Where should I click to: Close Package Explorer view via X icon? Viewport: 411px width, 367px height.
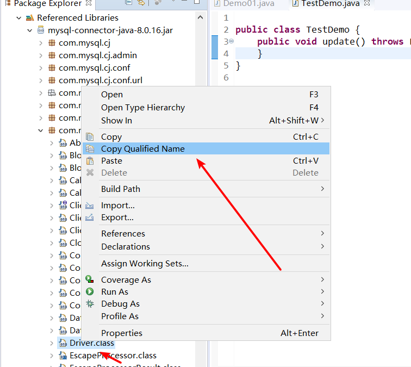89,3
